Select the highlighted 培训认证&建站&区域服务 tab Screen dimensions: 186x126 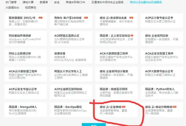(x=146, y=2)
